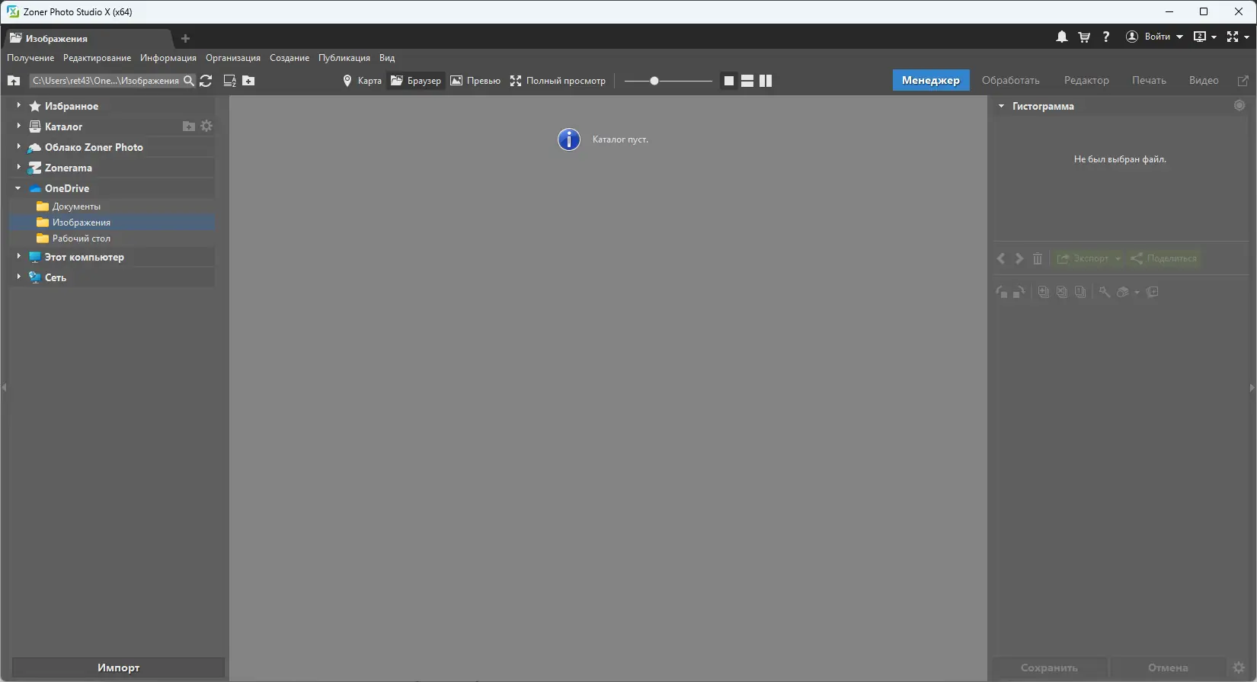The height and width of the screenshot is (682, 1257).
Task: Enable Полный просмотр mode
Action: point(558,81)
